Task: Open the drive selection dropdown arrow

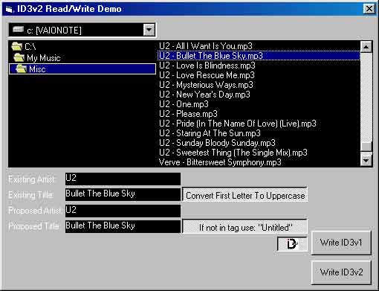Action: 149,30
